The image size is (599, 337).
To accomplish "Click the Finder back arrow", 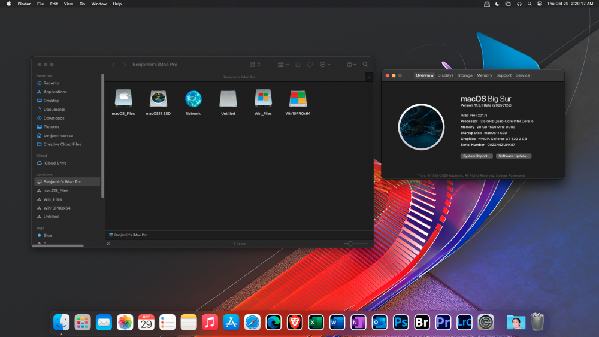I will coord(114,65).
